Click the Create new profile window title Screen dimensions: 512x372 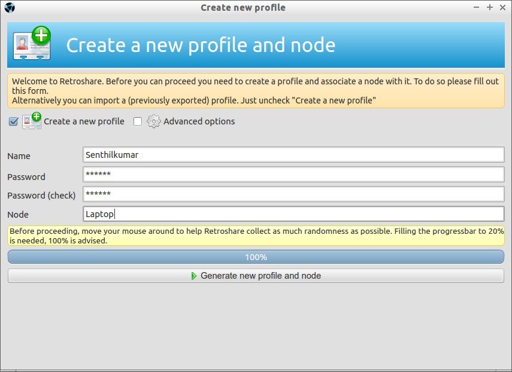243,8
